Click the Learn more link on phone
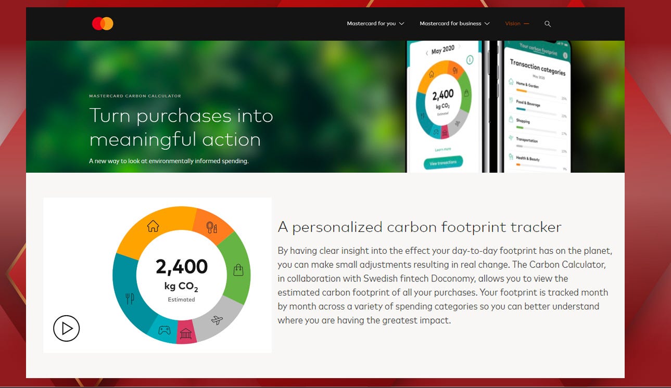The image size is (671, 388). click(443, 149)
